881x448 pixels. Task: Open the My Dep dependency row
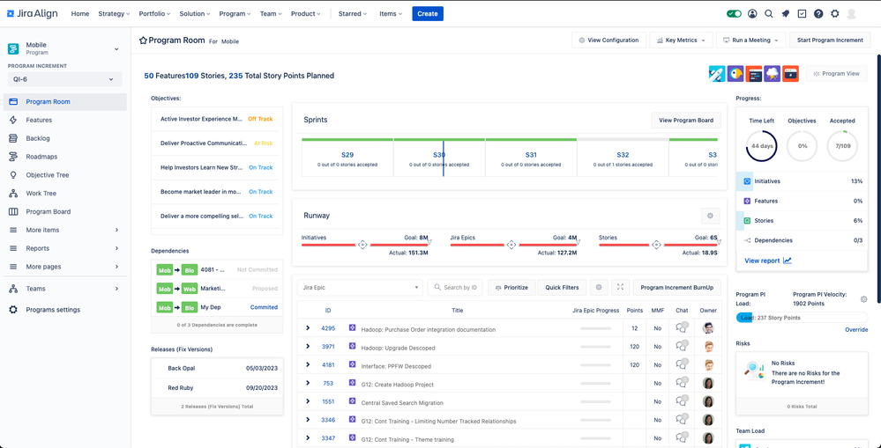click(x=217, y=307)
